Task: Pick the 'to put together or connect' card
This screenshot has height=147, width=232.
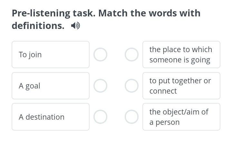Action: pyautogui.click(x=181, y=86)
